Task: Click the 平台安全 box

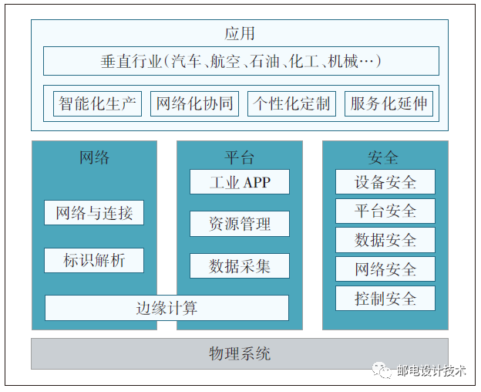Action: [x=385, y=211]
